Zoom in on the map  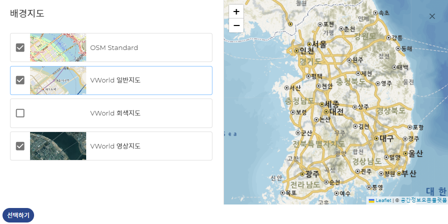pyautogui.click(x=236, y=11)
